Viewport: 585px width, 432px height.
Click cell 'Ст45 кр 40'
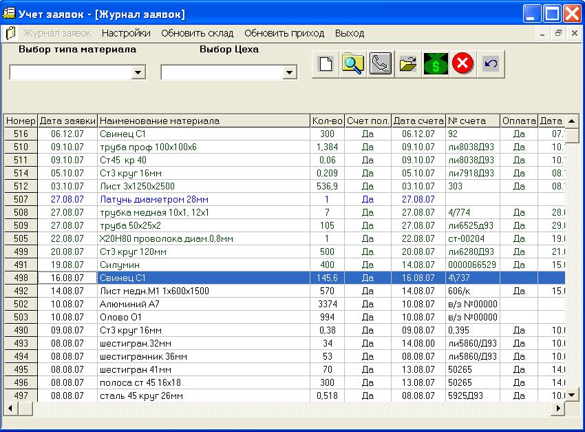(x=204, y=160)
